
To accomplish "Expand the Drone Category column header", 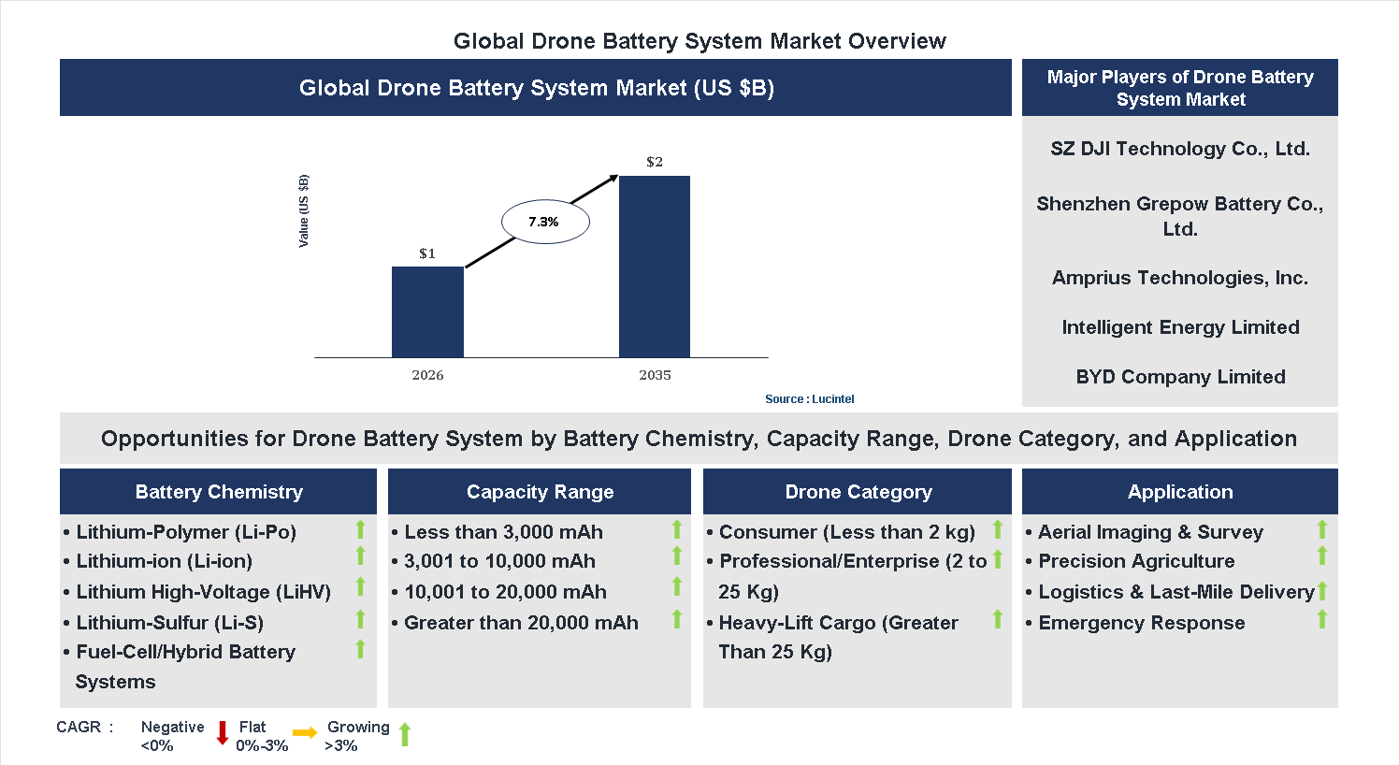I will click(x=858, y=491).
